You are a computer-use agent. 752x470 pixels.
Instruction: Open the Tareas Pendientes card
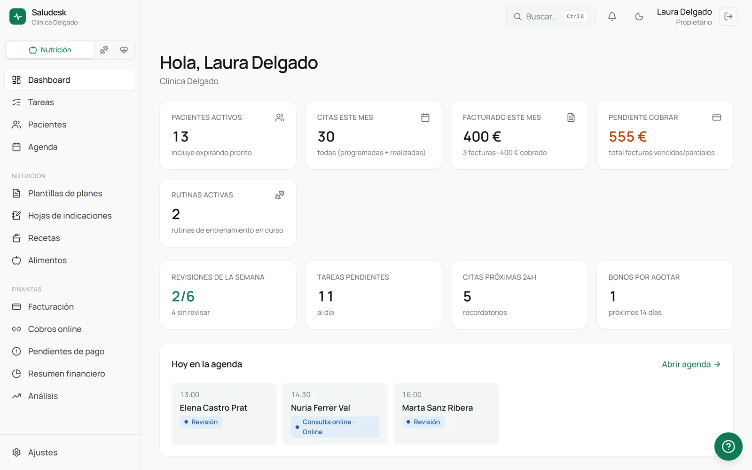[374, 295]
